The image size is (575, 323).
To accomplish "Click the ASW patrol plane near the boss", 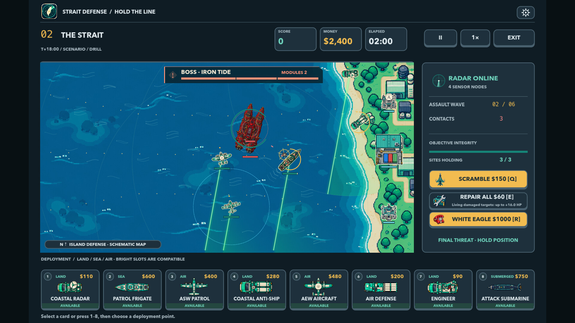I will tap(222, 159).
